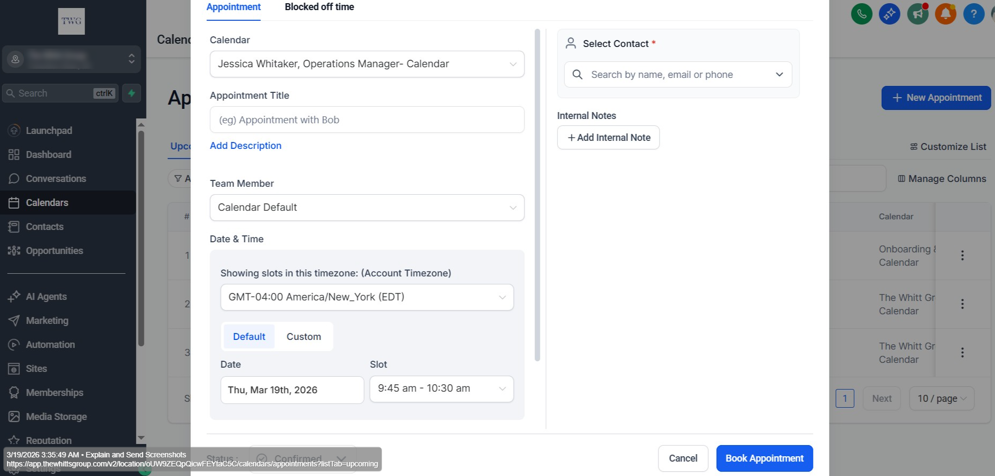The image size is (995, 476).
Task: Click Add Description link
Action: tap(245, 146)
